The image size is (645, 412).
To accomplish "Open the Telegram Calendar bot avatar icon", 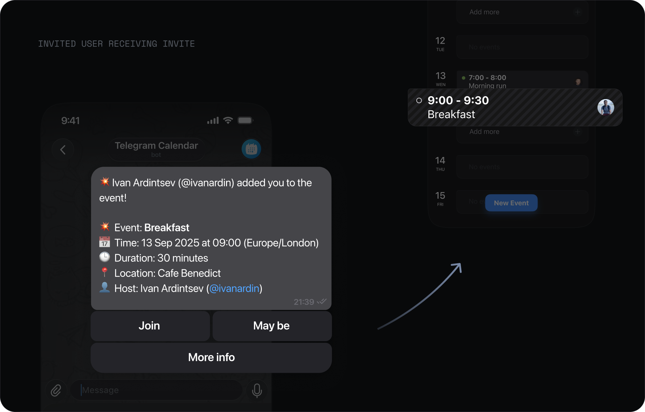I will (251, 149).
